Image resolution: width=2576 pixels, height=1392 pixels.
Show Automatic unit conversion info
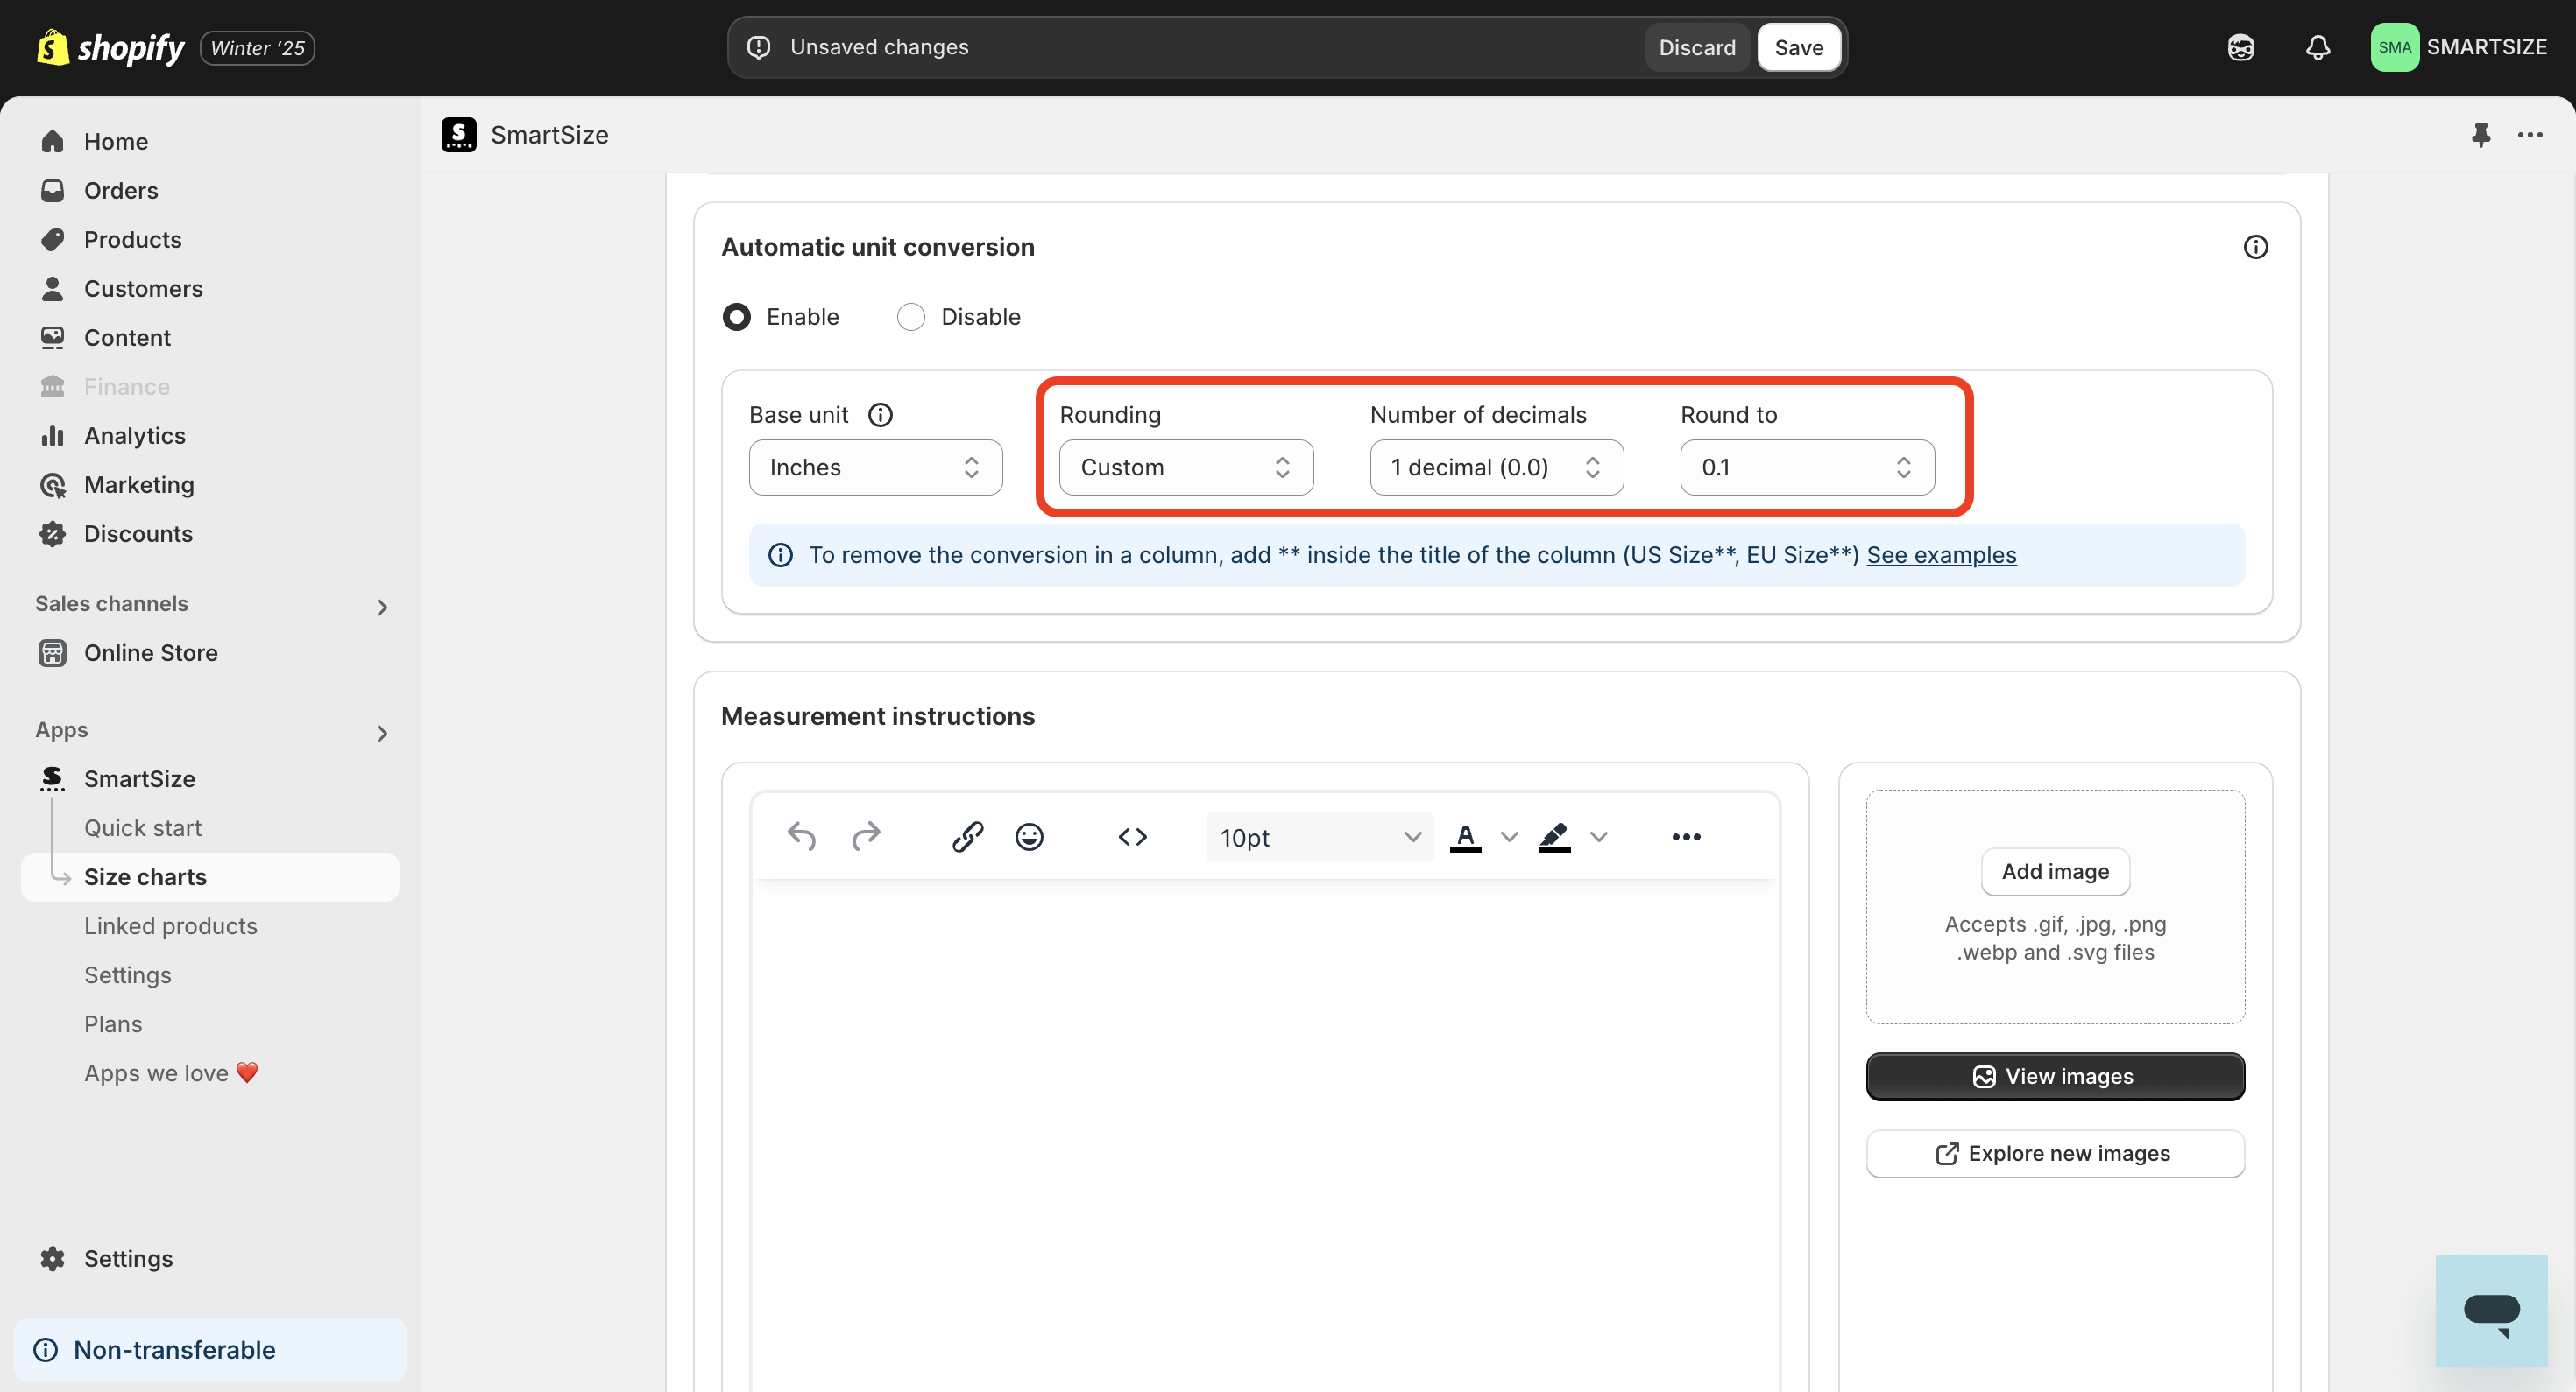(2255, 247)
